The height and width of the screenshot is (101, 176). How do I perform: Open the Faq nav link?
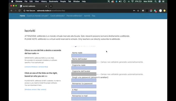pos(93,16)
